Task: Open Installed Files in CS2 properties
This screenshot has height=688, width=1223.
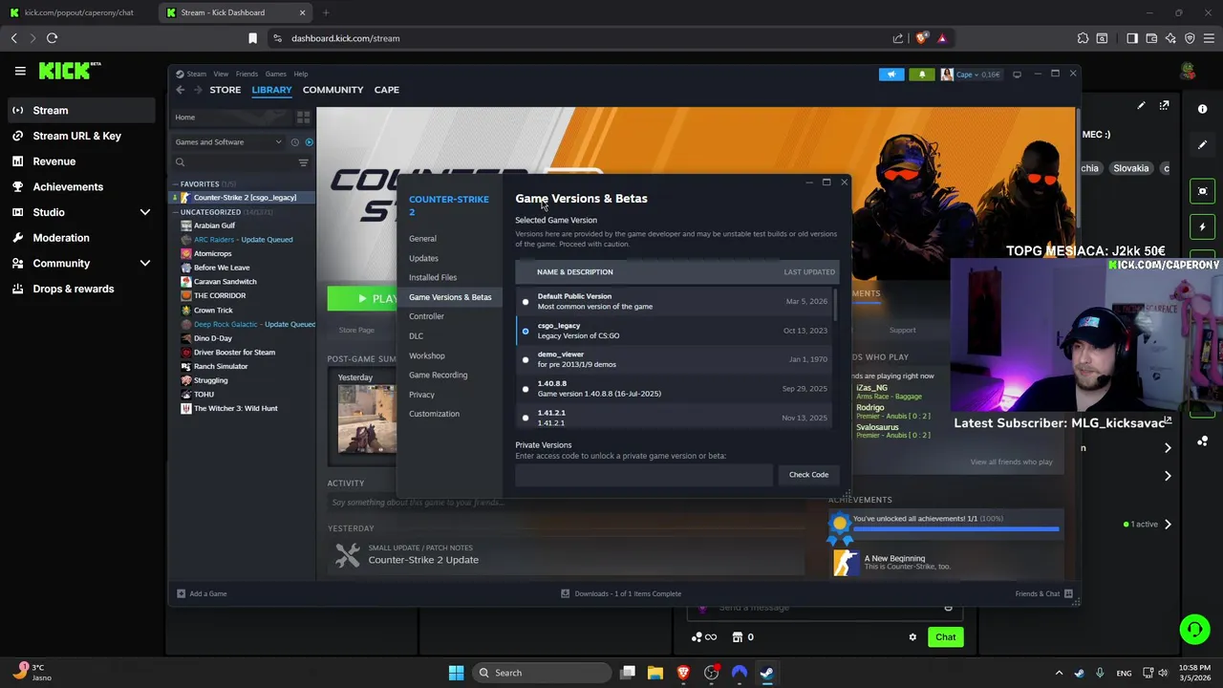Action: coord(433,277)
